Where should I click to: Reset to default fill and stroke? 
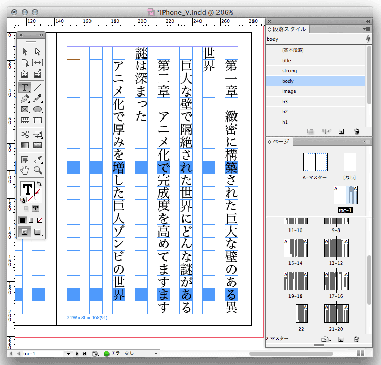(23, 200)
